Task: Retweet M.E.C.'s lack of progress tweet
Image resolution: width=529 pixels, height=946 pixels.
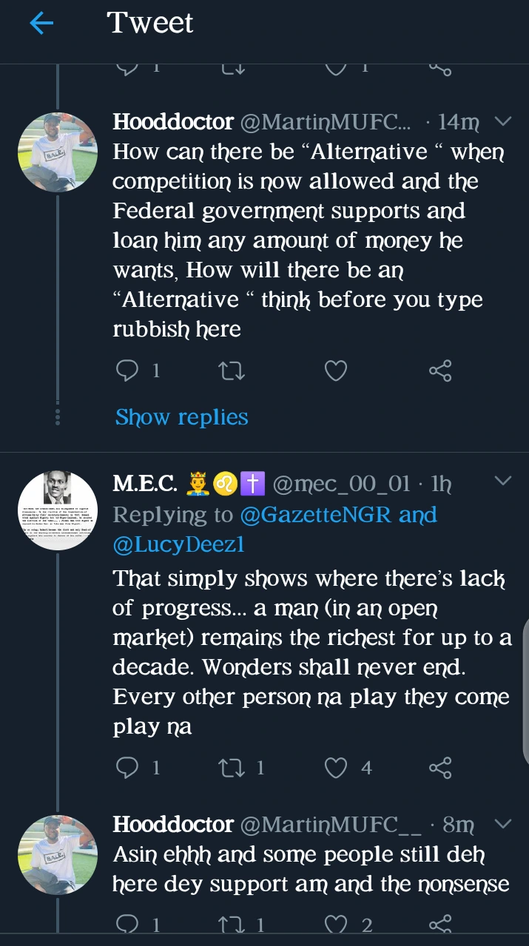Action: [232, 768]
